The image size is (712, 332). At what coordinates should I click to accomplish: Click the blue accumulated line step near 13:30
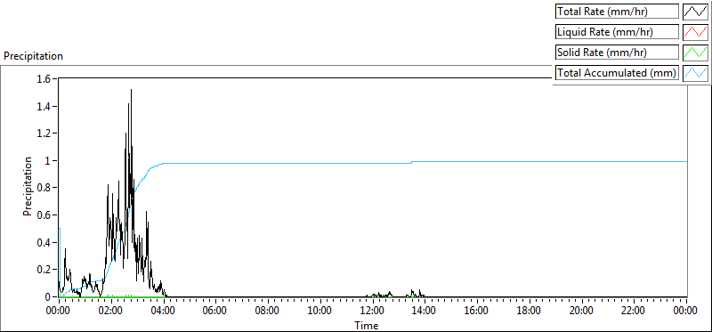[x=412, y=162]
